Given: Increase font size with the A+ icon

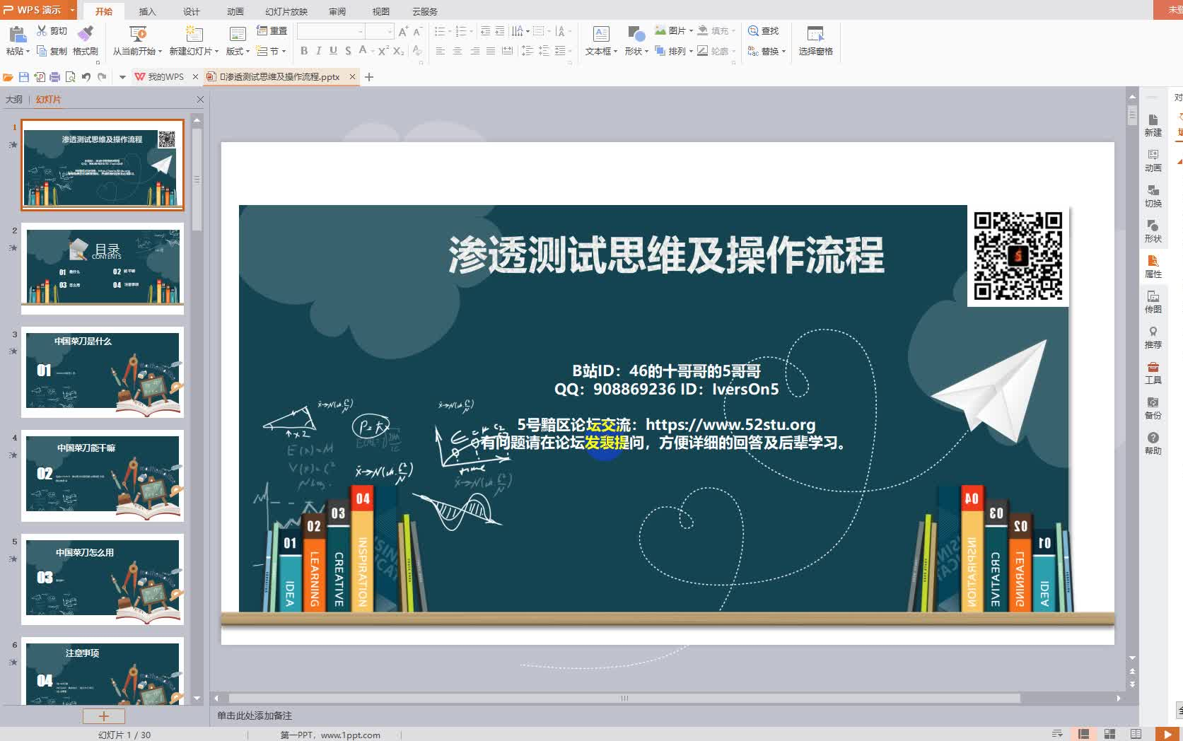Looking at the screenshot, I should tap(403, 31).
